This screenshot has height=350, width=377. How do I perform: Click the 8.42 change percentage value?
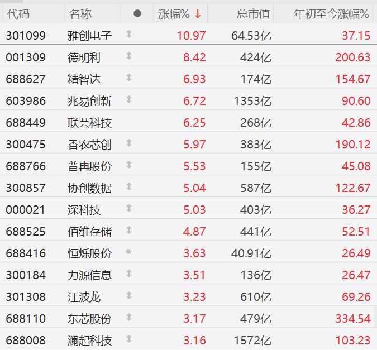(x=194, y=57)
